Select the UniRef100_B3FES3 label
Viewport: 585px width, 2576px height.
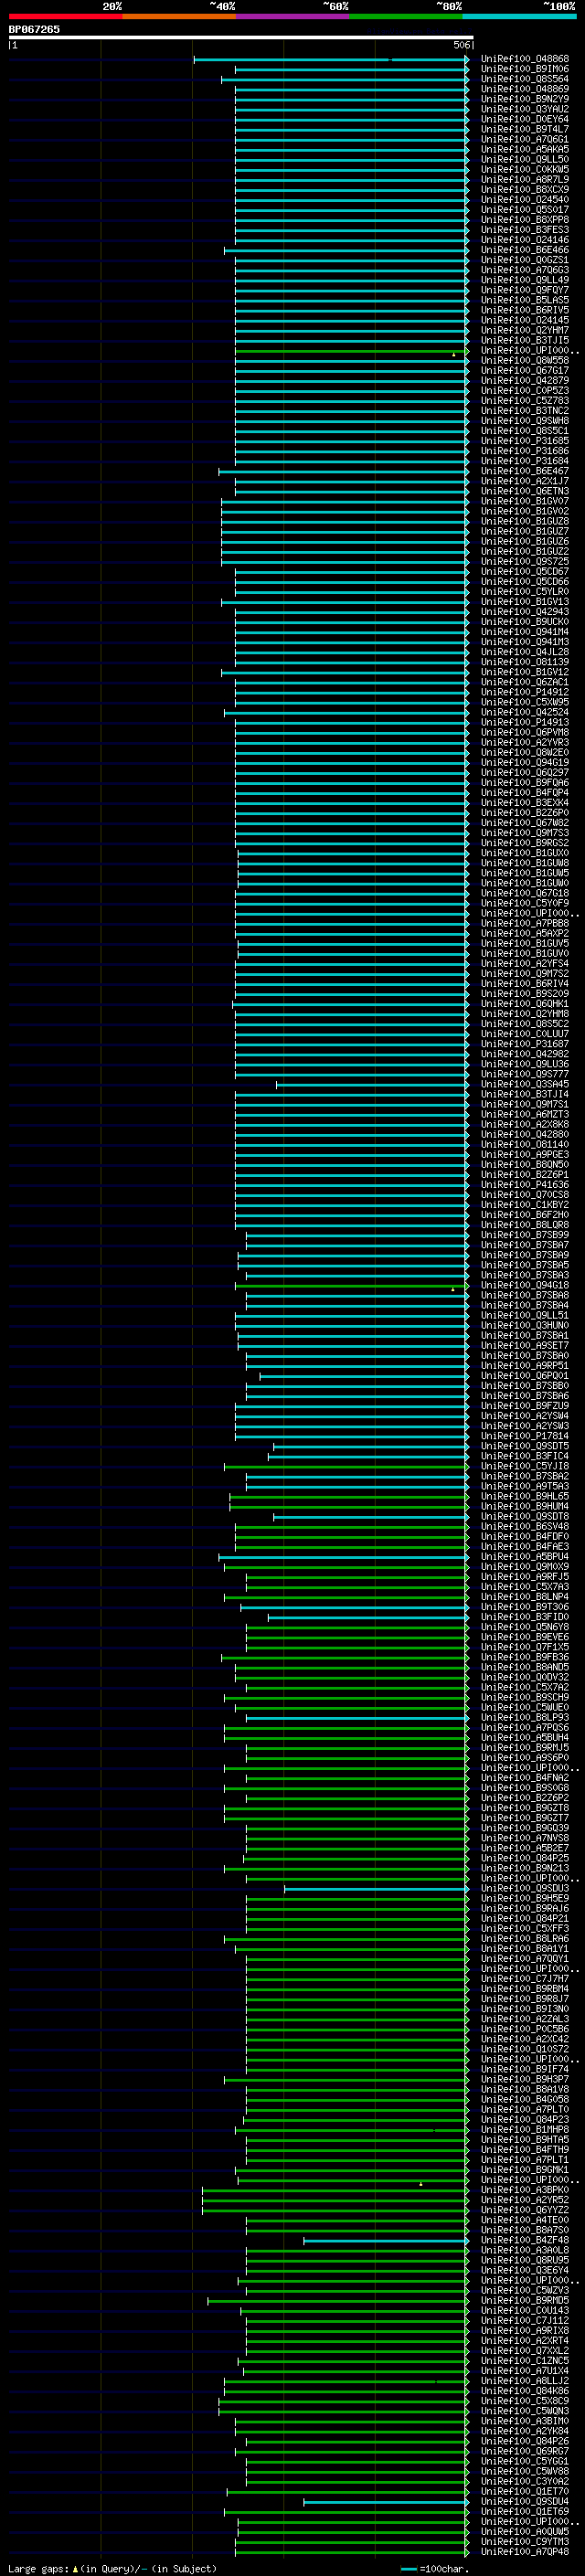pos(525,229)
